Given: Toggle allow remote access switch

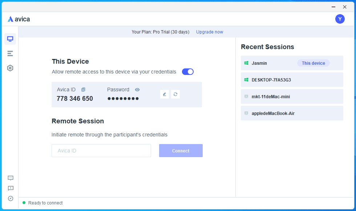Looking at the screenshot, I should tap(188, 72).
